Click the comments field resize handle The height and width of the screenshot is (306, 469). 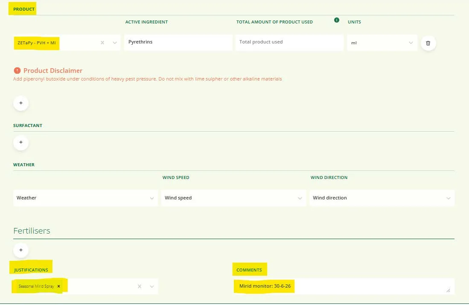click(x=448, y=290)
